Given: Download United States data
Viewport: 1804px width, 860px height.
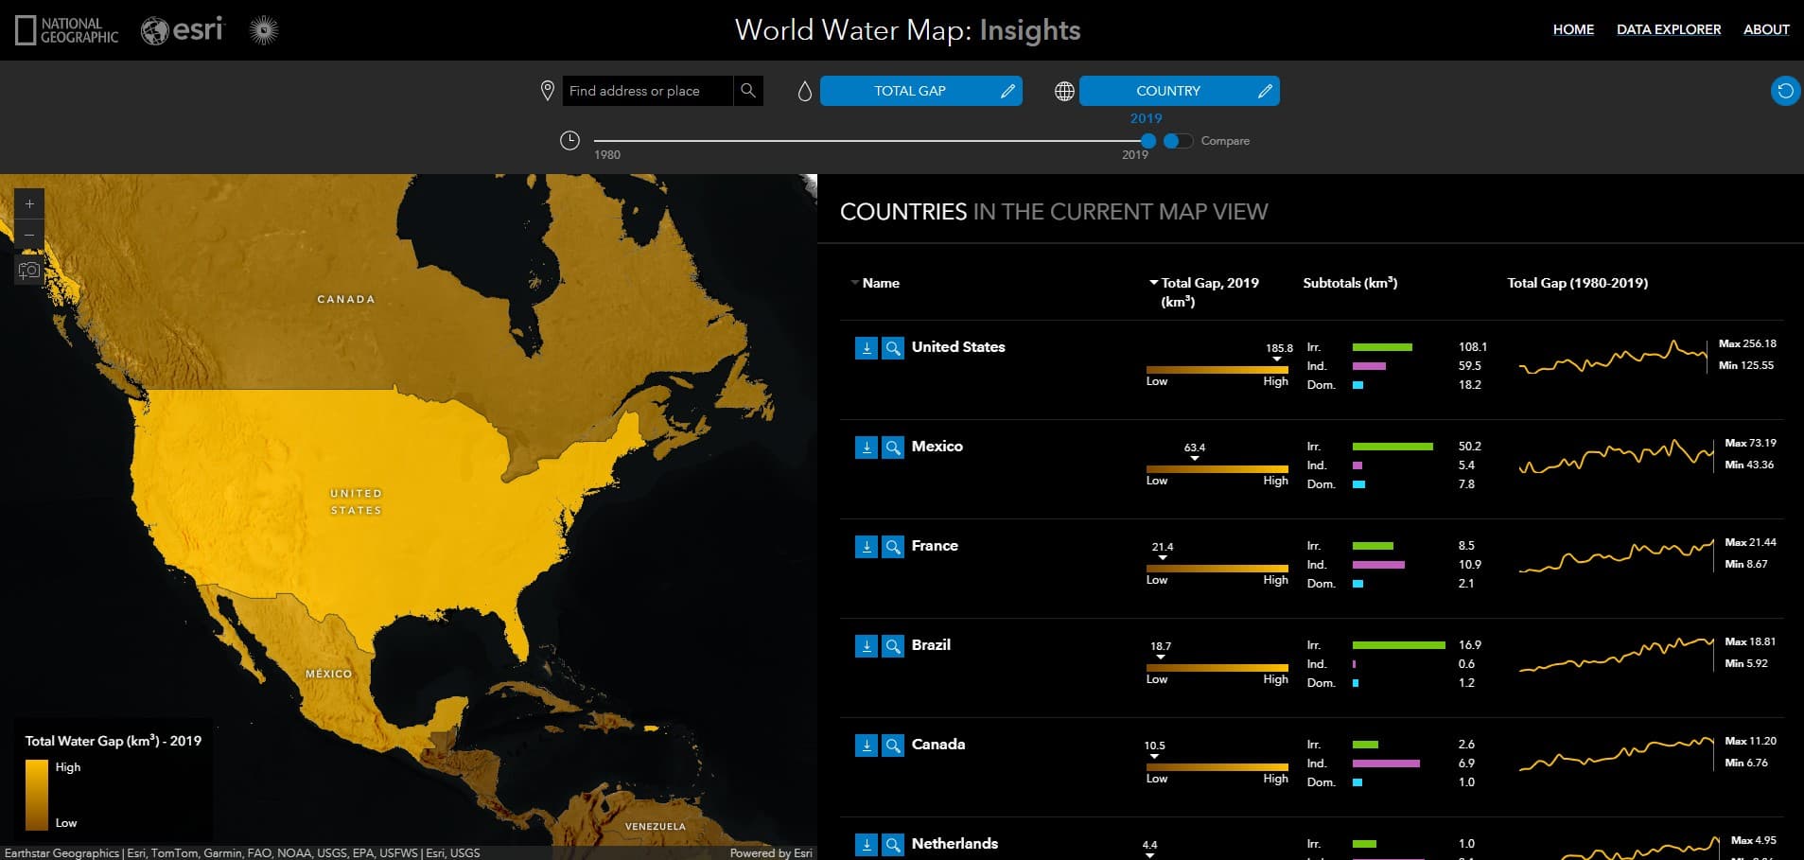Looking at the screenshot, I should pos(866,348).
